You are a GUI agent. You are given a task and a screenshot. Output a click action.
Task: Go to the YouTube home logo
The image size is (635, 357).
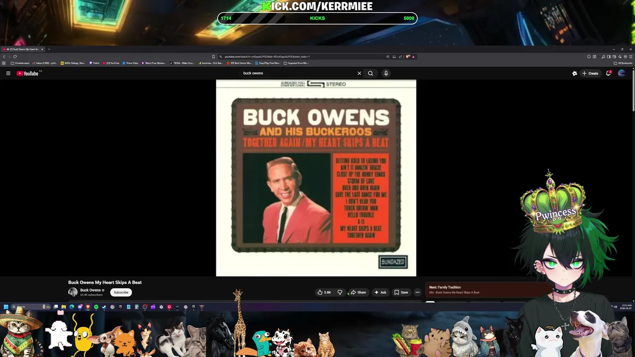pyautogui.click(x=27, y=73)
